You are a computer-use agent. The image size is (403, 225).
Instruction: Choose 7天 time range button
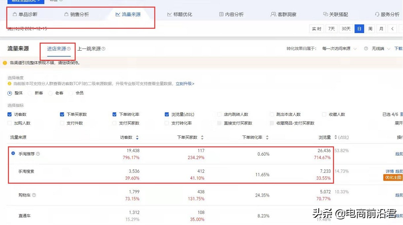[x=331, y=29]
